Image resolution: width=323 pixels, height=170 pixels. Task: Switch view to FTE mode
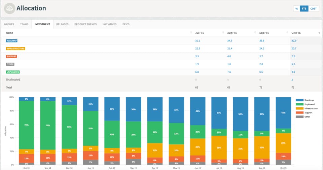pyautogui.click(x=304, y=9)
